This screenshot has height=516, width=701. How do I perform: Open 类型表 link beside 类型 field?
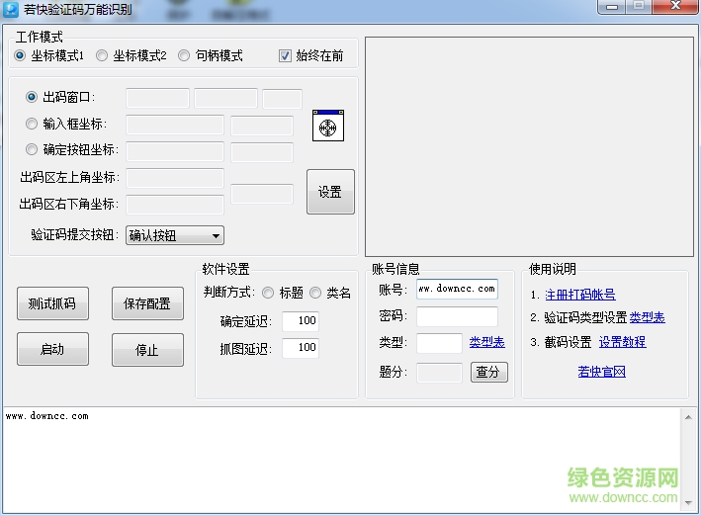[x=486, y=342]
